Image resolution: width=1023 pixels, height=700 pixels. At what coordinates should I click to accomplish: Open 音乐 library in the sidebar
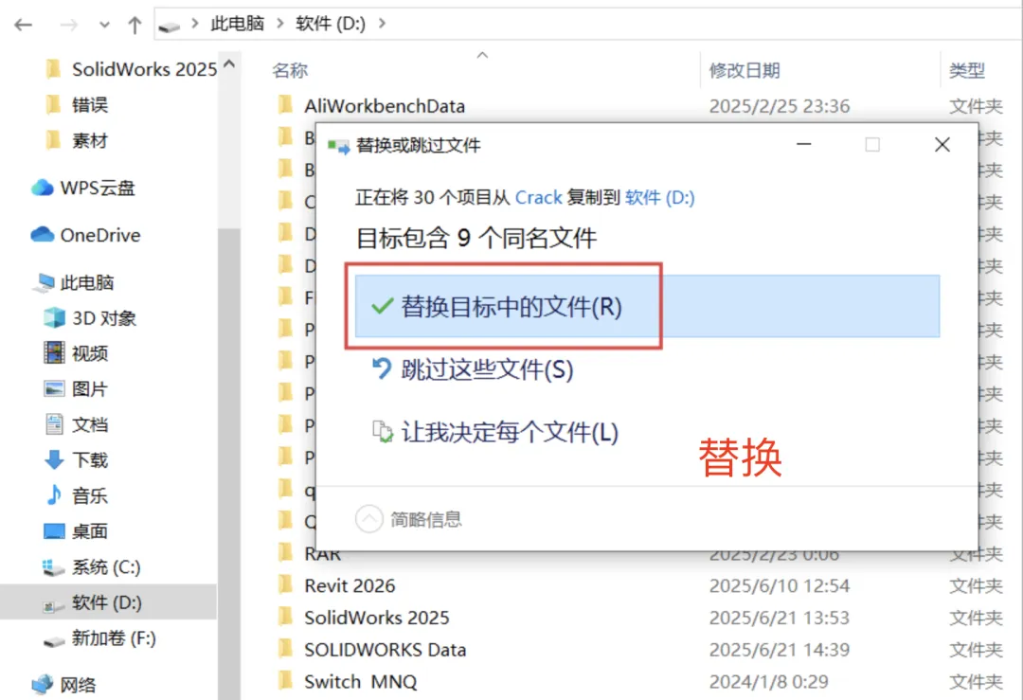coord(76,495)
